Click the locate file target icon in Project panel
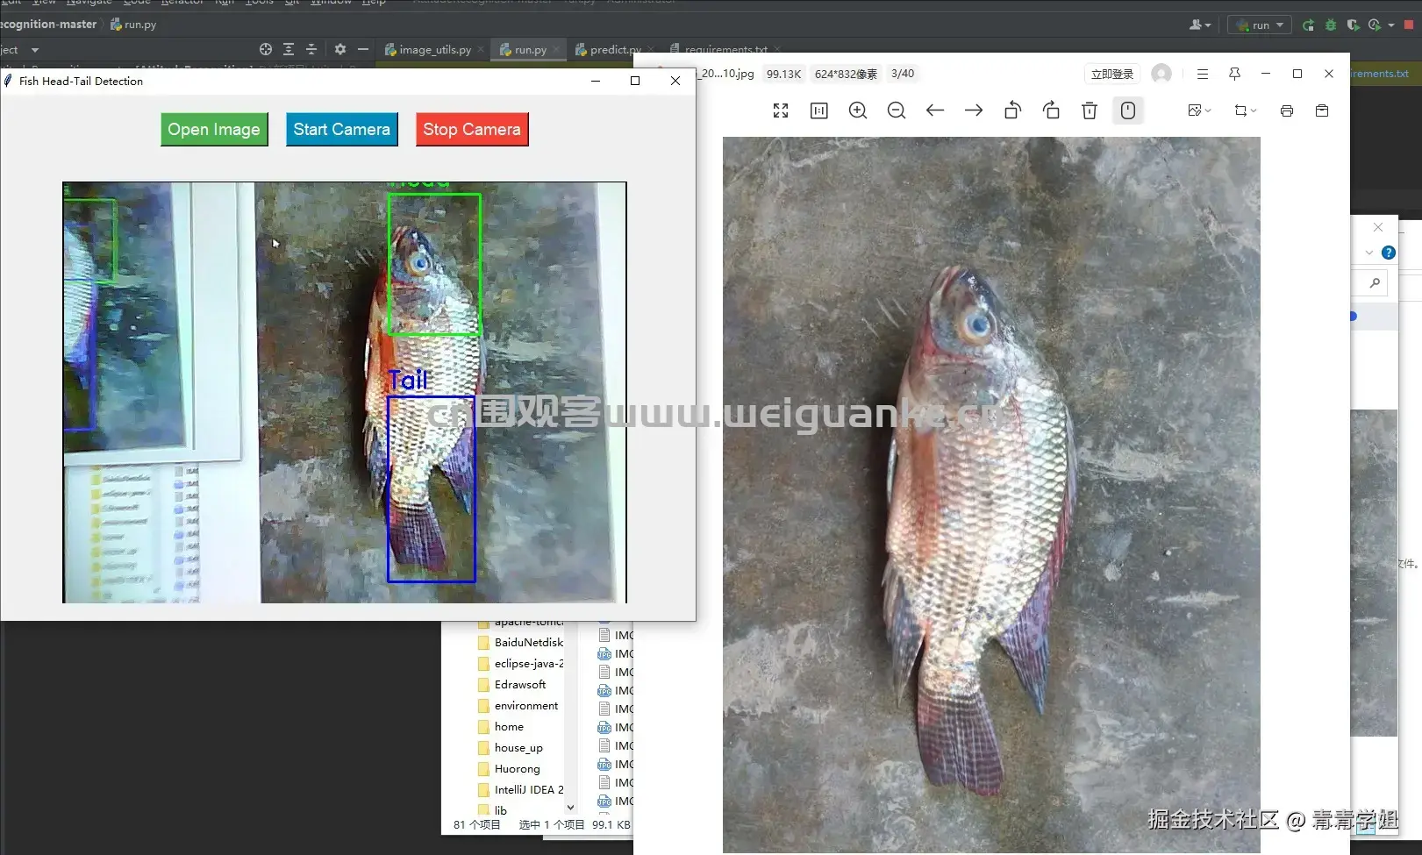Image resolution: width=1422 pixels, height=855 pixels. point(266,49)
